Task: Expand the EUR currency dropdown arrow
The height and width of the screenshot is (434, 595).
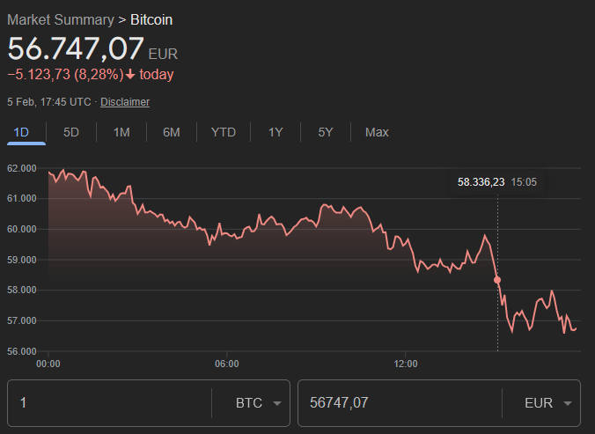Action: point(567,403)
